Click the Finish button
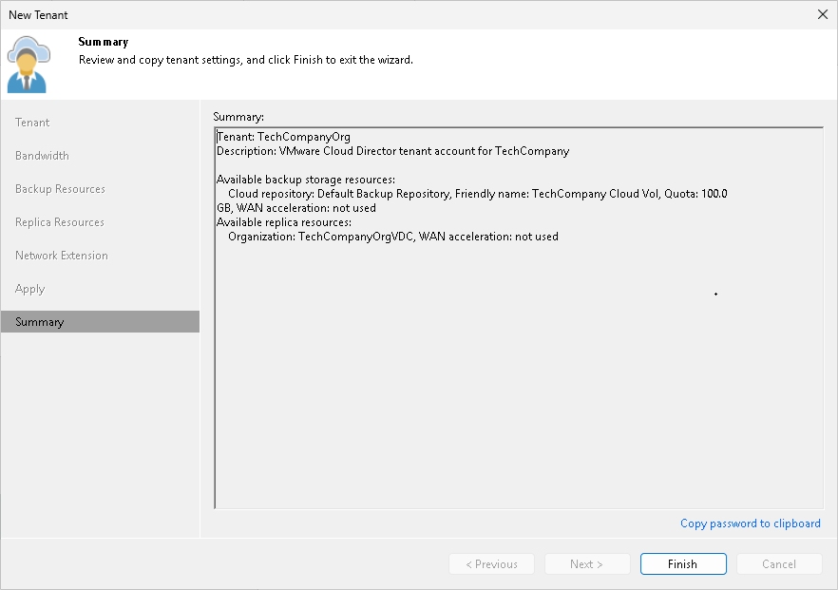 click(x=683, y=563)
